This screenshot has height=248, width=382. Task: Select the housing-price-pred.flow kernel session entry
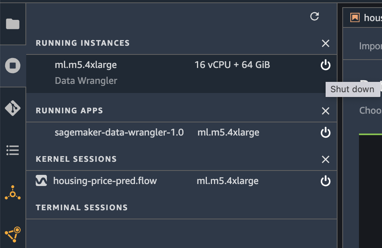[105, 181]
